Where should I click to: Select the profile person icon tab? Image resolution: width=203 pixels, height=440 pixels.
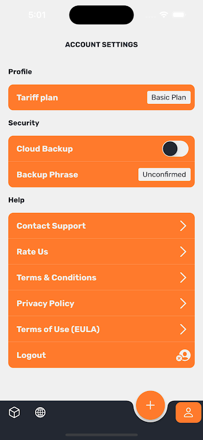pos(188,413)
